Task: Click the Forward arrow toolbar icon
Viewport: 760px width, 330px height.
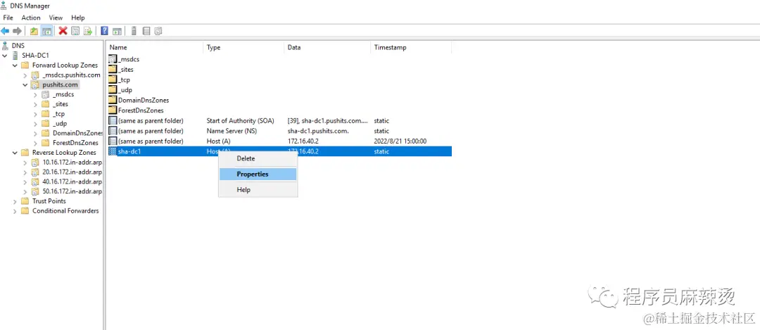Action: coord(17,31)
